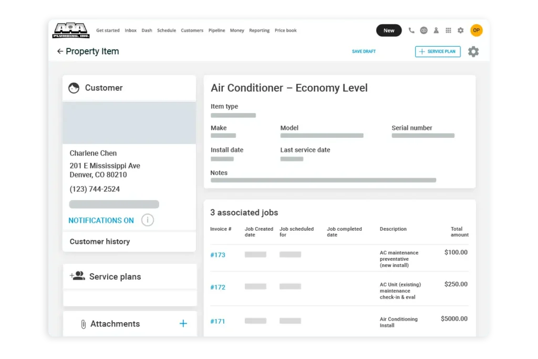Click the back arrow on Property Item
Image resolution: width=538 pixels, height=359 pixels.
[x=60, y=51]
